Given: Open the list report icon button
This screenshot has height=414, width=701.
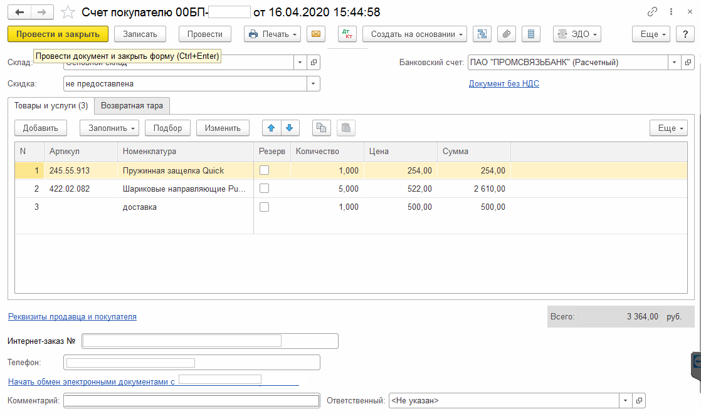Looking at the screenshot, I should (531, 34).
